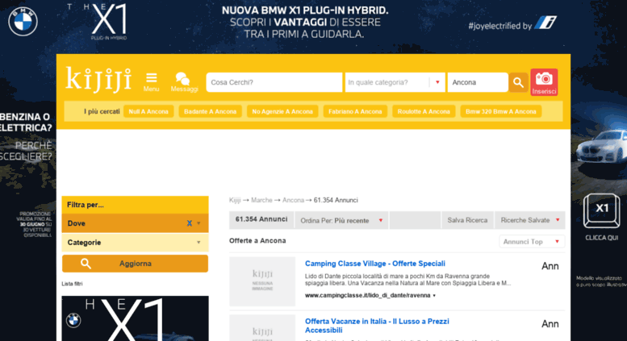Click the BMW X1 ad below Lista filtri
Viewport: 627px width, 341px height.
point(135,318)
